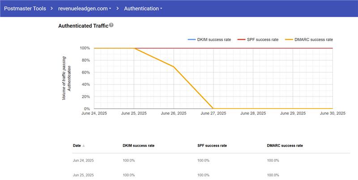Click DMARC line point at June 25

[x=134, y=48]
